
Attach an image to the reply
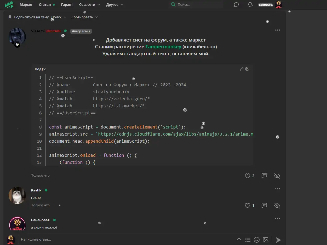tap(266, 240)
